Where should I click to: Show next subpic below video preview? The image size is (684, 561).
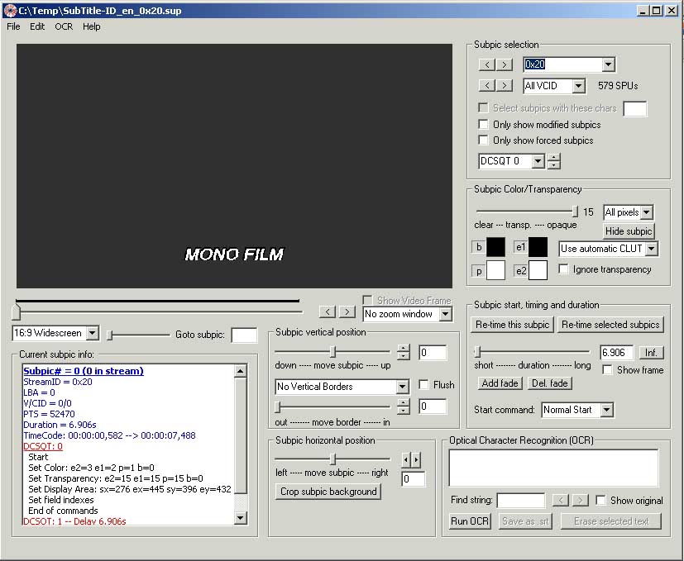click(347, 311)
